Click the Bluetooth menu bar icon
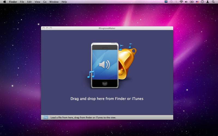Screen dimensions: 218x136 pos(176,2)
